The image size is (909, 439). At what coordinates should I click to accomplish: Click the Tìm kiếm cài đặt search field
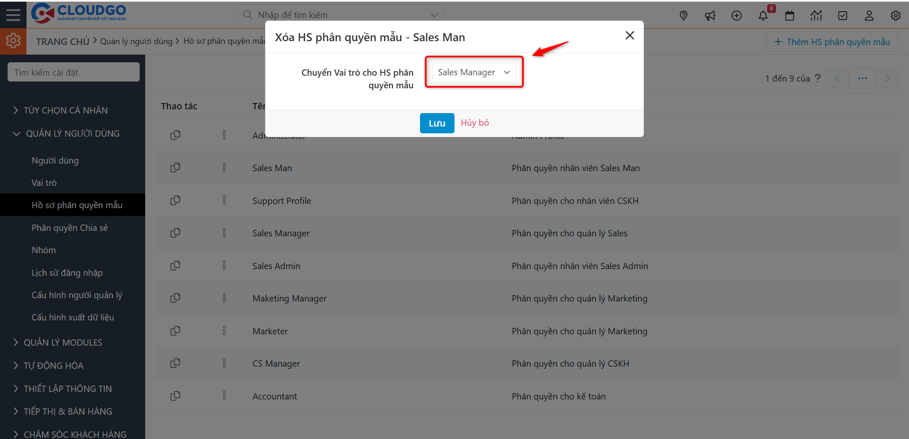tap(73, 72)
